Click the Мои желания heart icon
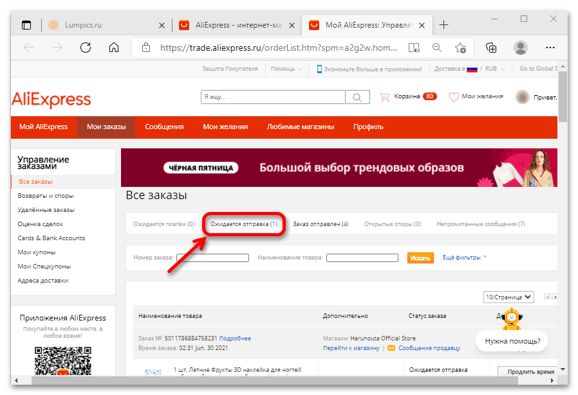 point(454,97)
